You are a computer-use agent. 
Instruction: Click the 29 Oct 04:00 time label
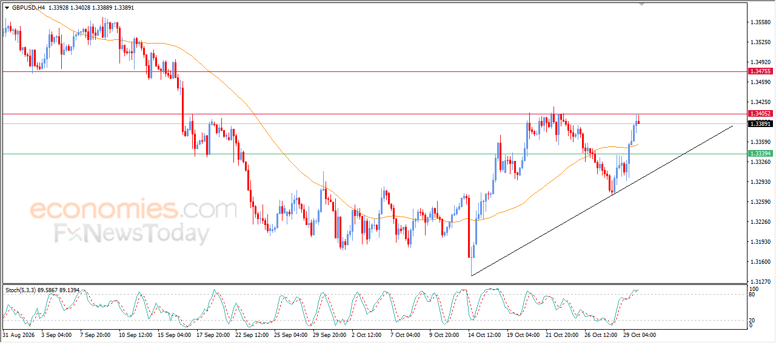640,335
